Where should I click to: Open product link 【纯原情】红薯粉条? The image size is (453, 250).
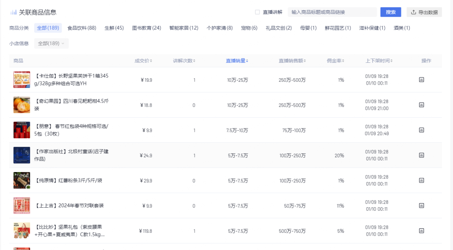68,180
